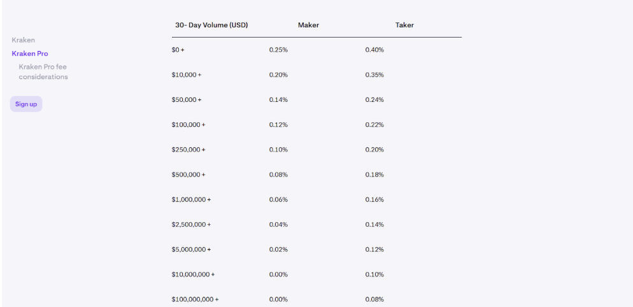Image resolution: width=633 pixels, height=307 pixels.
Task: Click the $2,500,000+ volume tier
Action: [x=191, y=224]
